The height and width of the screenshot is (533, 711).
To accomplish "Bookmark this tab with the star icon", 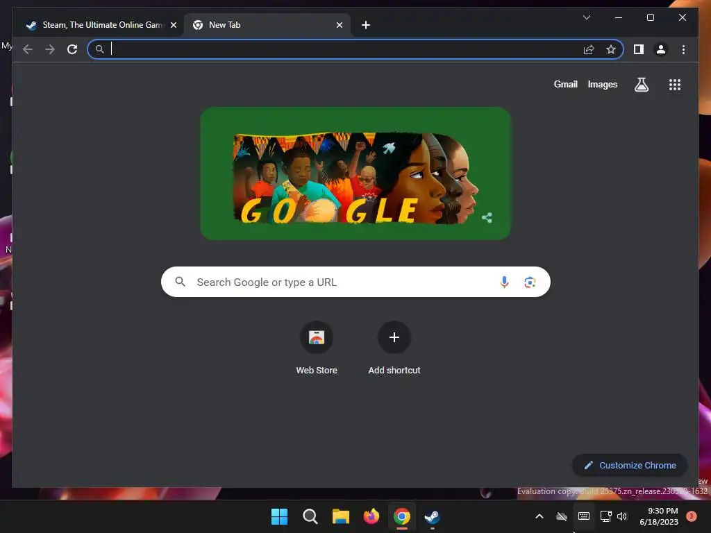I will click(611, 49).
